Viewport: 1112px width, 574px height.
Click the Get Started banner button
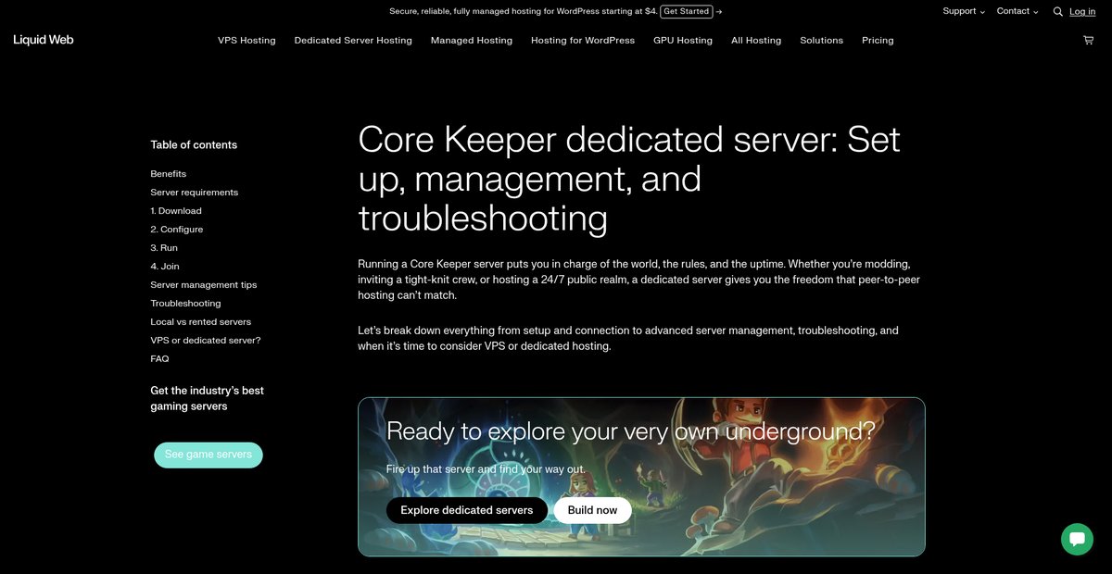687,11
